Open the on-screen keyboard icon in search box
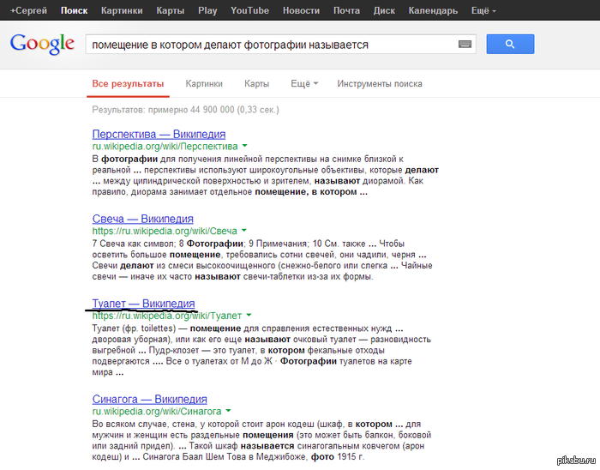The width and height of the screenshot is (600, 470). (465, 44)
